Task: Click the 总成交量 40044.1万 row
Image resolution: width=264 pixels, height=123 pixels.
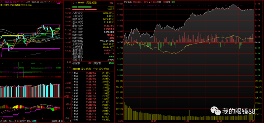Action: click(93, 47)
